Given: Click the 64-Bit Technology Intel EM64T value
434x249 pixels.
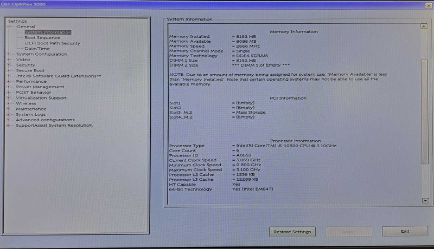Looking at the screenshot, I should (x=253, y=189).
